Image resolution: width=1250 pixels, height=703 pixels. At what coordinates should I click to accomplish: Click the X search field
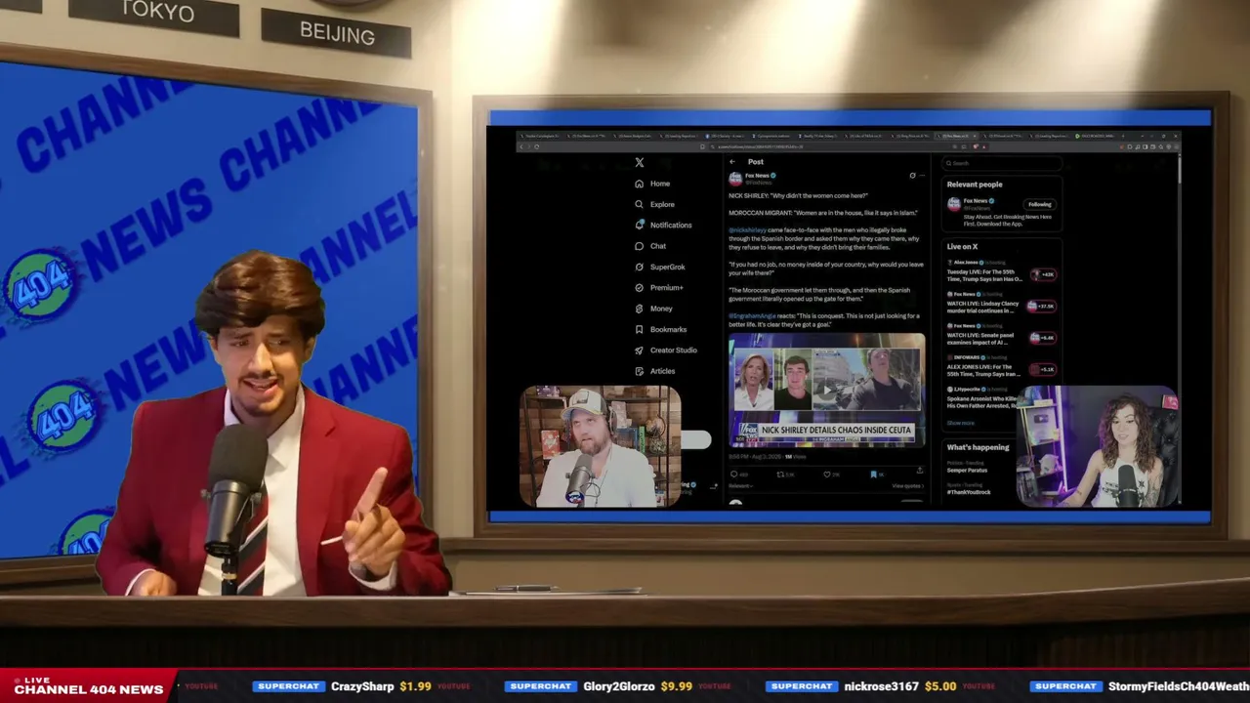coord(1003,163)
